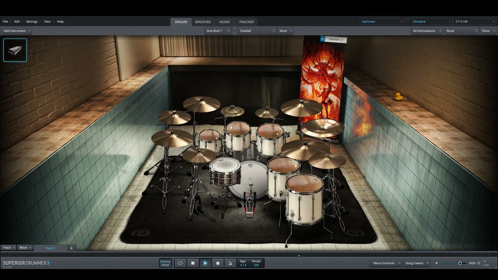The width and height of the screenshot is (498, 280).
Task: Click the China cymbal near the banner
Action: click(323, 128)
